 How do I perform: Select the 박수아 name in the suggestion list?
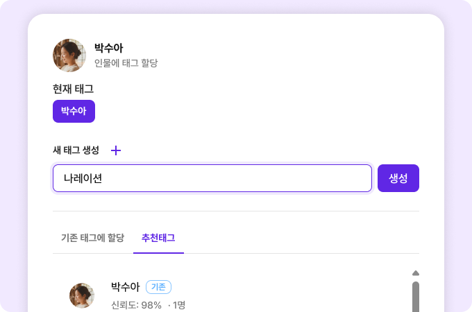[x=125, y=286]
